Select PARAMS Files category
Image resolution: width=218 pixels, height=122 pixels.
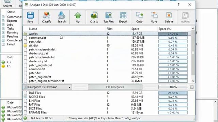click(107, 113)
